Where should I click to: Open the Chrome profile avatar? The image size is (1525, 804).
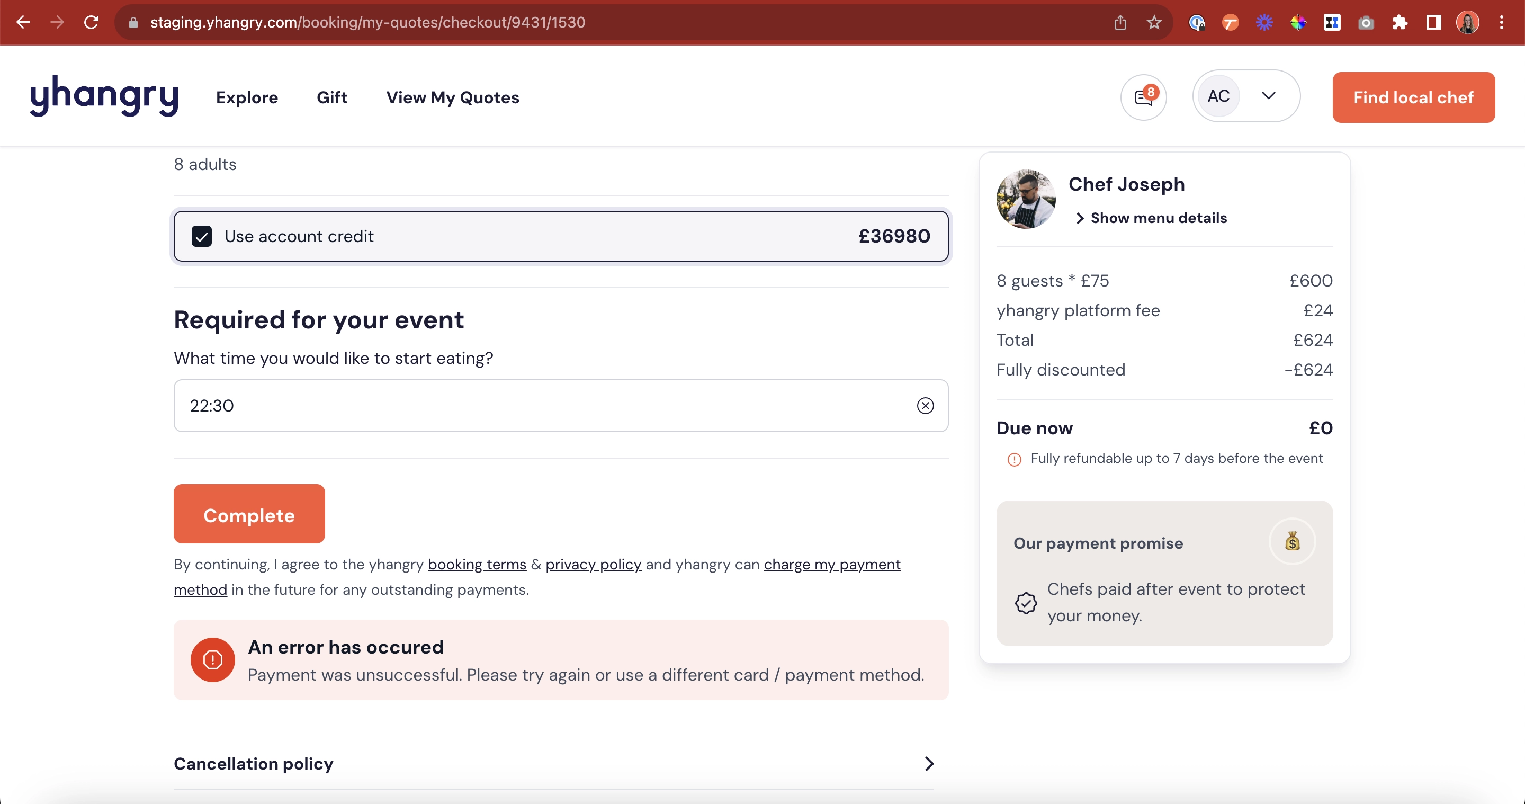[x=1468, y=22]
